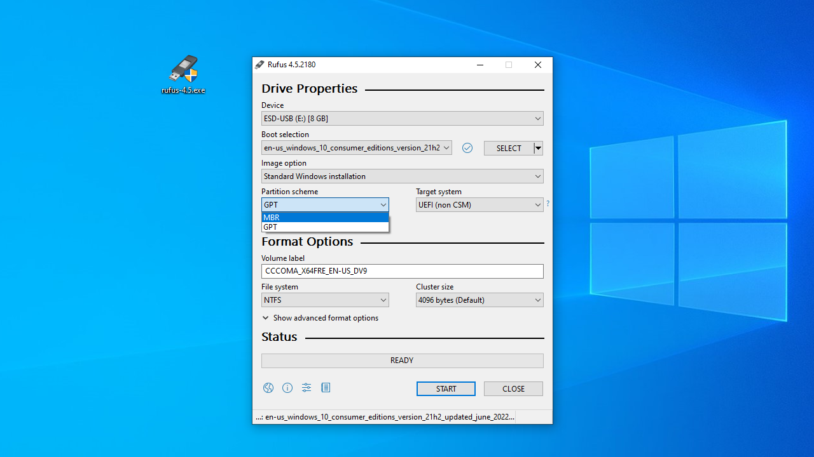Click the Rufus title bar app icon
The image size is (814, 457).
tap(259, 65)
